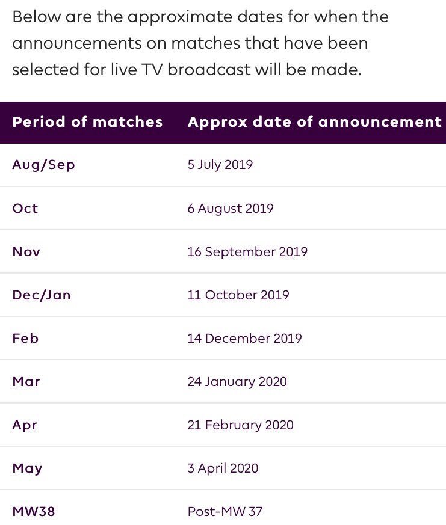The width and height of the screenshot is (446, 525).
Task: Select the 21 February 2020 cell
Action: (x=241, y=425)
